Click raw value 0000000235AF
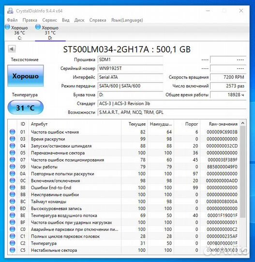Viewport: 255px width, 262px height. point(222,236)
